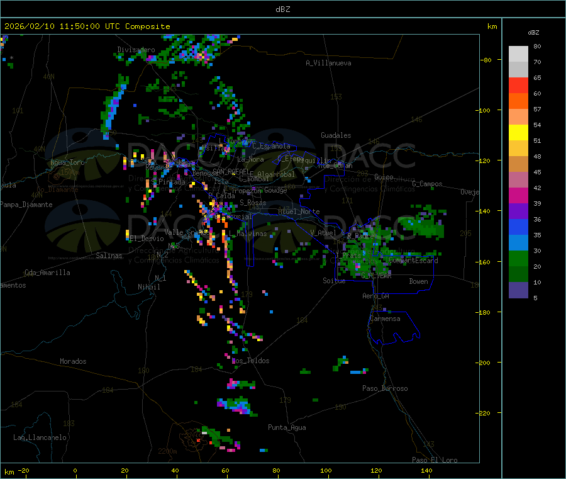Select the -120 tick on the right km axis
Viewport: 566px width, 479px height.
coord(484,161)
